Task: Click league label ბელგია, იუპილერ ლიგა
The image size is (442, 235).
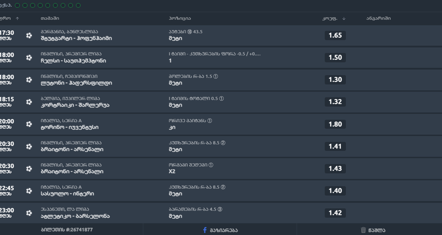Action: click(x=70, y=99)
